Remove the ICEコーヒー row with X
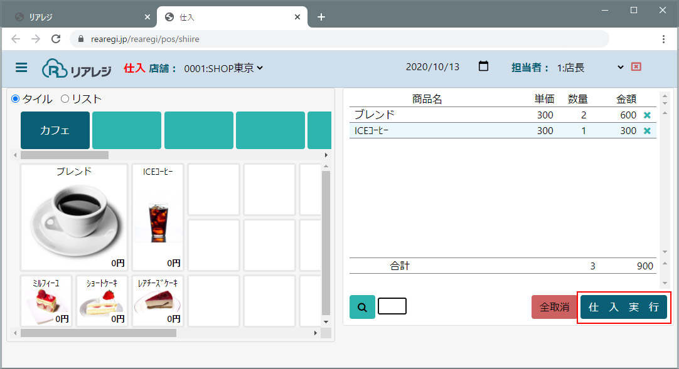The width and height of the screenshot is (679, 369). coord(647,130)
